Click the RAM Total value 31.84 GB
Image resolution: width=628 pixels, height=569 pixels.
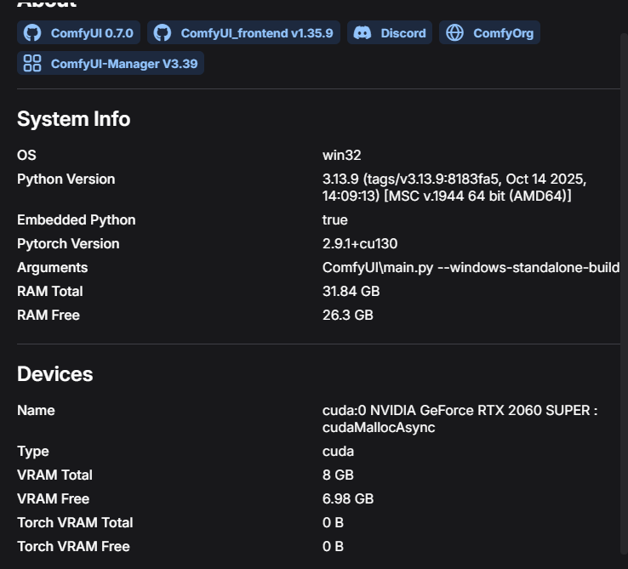click(x=351, y=291)
